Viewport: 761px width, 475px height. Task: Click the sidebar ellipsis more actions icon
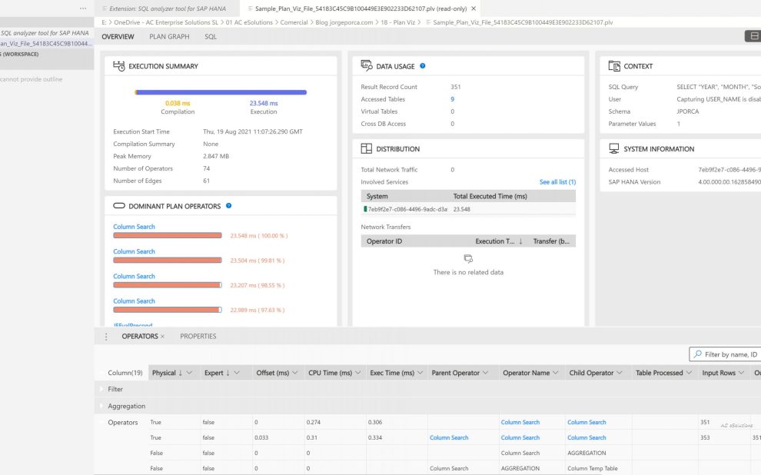pyautogui.click(x=83, y=8)
